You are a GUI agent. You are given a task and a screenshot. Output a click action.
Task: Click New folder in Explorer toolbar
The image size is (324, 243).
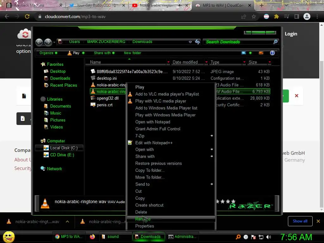pos(133,53)
